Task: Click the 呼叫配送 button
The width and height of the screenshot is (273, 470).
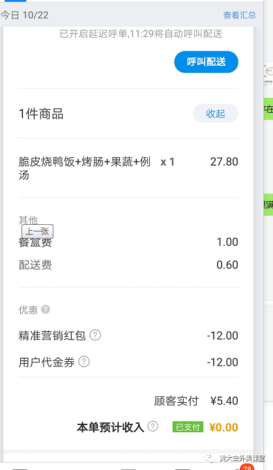Action: tap(206, 62)
